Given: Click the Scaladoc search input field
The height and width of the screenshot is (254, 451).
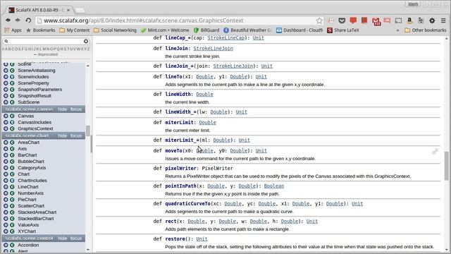Looking at the screenshot, I should (45, 41).
